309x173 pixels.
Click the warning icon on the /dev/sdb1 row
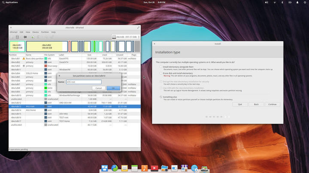click(24, 59)
